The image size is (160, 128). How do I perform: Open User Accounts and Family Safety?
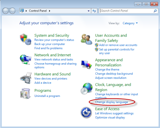pos(111,38)
